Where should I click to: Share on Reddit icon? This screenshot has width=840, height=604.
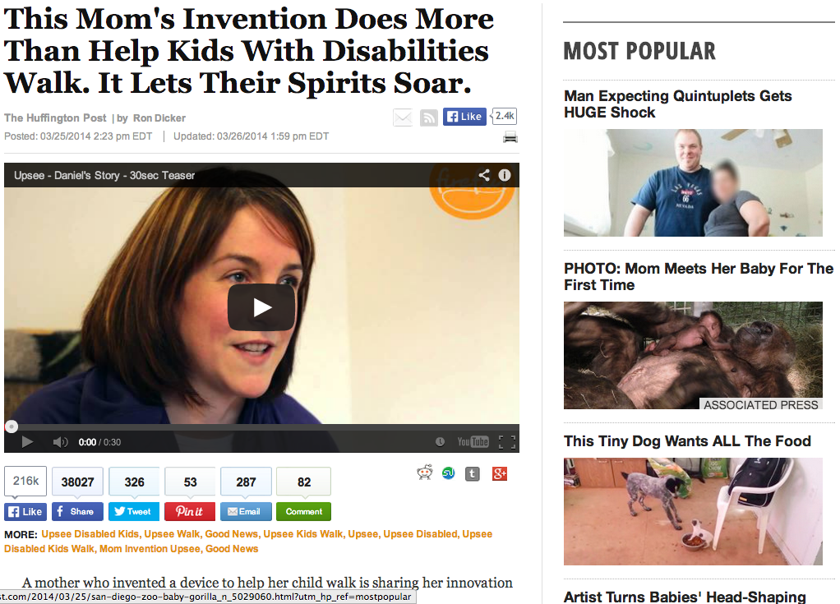tap(425, 473)
